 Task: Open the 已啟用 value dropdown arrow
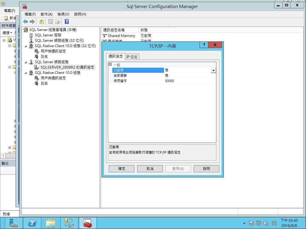pos(213,70)
